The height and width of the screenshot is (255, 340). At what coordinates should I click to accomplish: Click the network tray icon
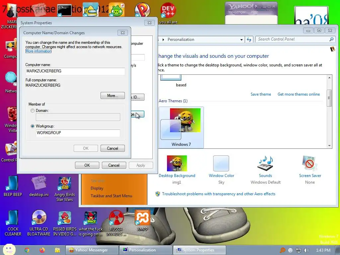click(298, 250)
